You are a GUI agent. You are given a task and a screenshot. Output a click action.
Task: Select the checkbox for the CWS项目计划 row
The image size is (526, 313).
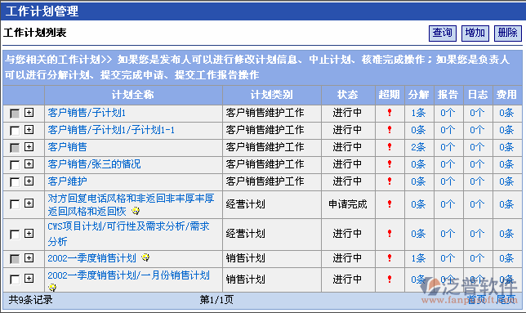pyautogui.click(x=15, y=235)
